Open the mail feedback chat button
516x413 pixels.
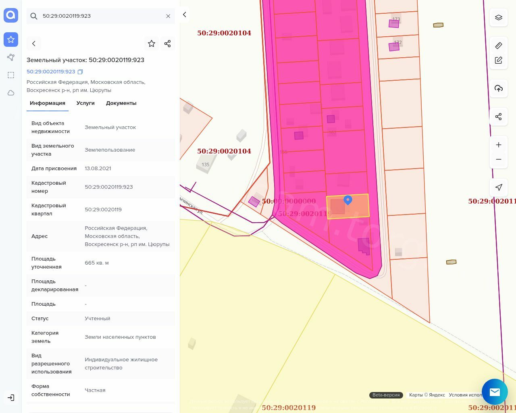pos(495,392)
